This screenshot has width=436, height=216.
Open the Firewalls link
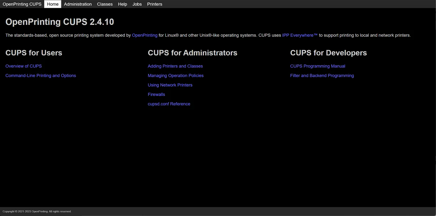(156, 94)
